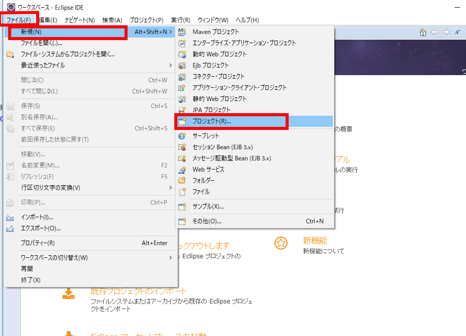Open the 検索(A) menu

[112, 20]
